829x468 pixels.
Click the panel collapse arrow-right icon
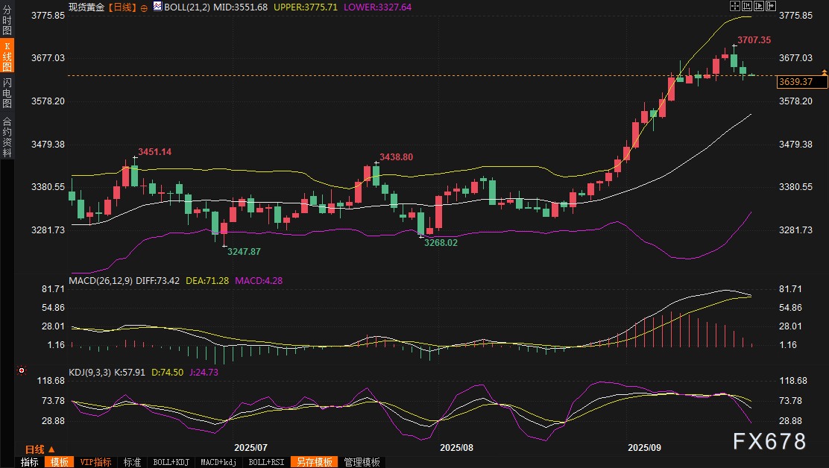(x=771, y=6)
